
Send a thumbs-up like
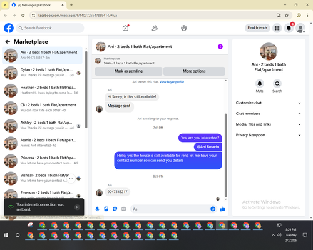[x=223, y=209]
